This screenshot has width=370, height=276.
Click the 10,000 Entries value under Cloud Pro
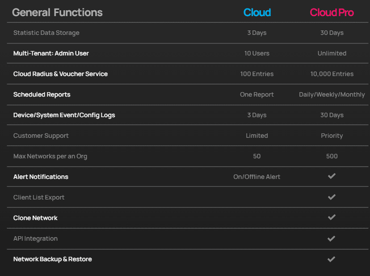coord(332,74)
